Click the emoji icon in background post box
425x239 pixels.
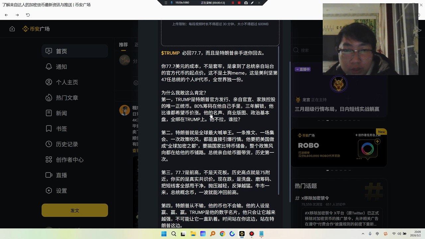(135, 83)
